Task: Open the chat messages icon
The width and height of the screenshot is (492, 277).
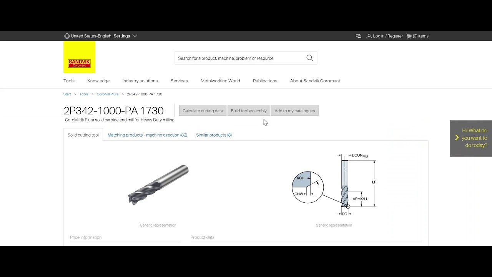Action: [x=358, y=36]
